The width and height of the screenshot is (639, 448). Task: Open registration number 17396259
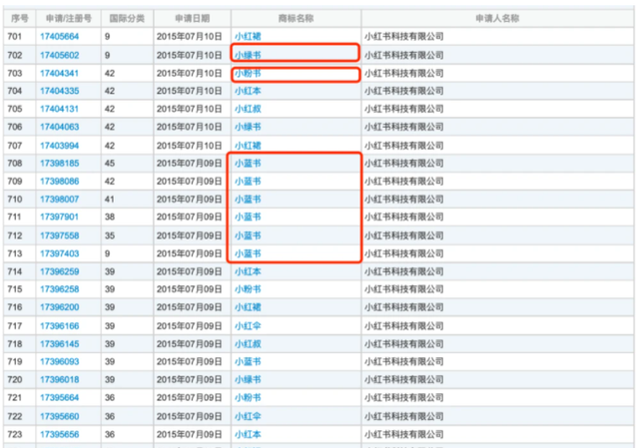(59, 271)
